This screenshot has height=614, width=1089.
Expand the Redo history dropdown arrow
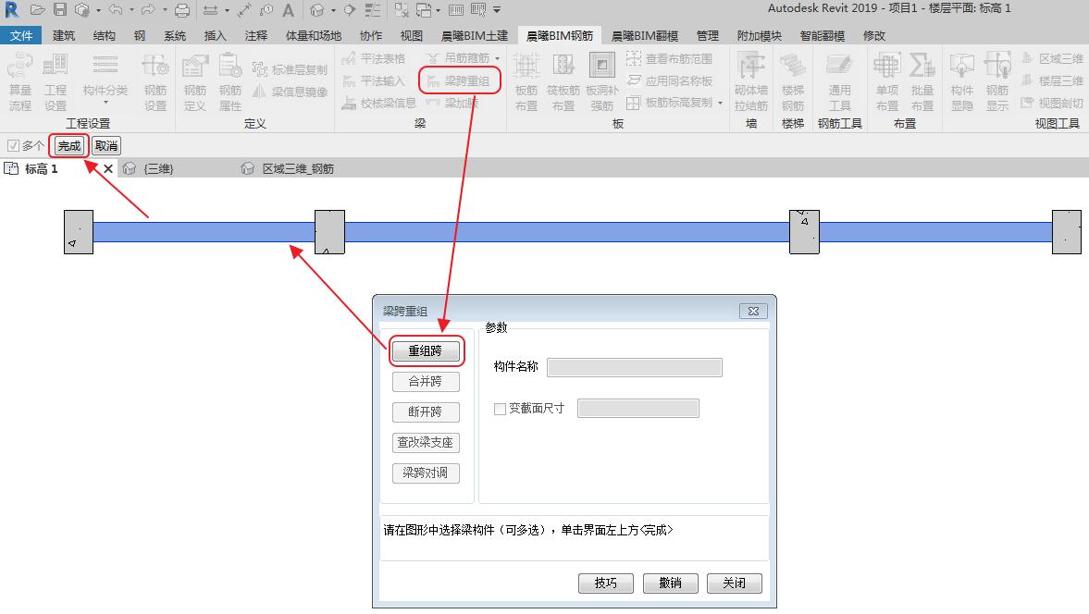[x=165, y=10]
